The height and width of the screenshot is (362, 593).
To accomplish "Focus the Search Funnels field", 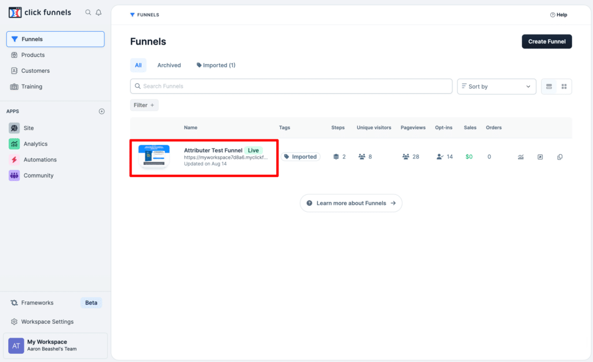I will coord(291,86).
